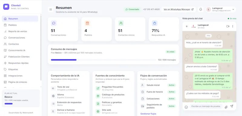Click Ver en WhatsApp Manager button
Screen dimensions: 242x116
coord(178,9)
